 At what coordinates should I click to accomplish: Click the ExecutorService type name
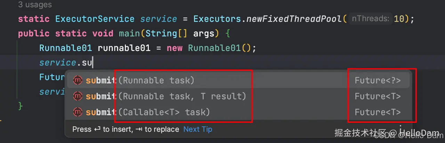pyautogui.click(x=95, y=19)
